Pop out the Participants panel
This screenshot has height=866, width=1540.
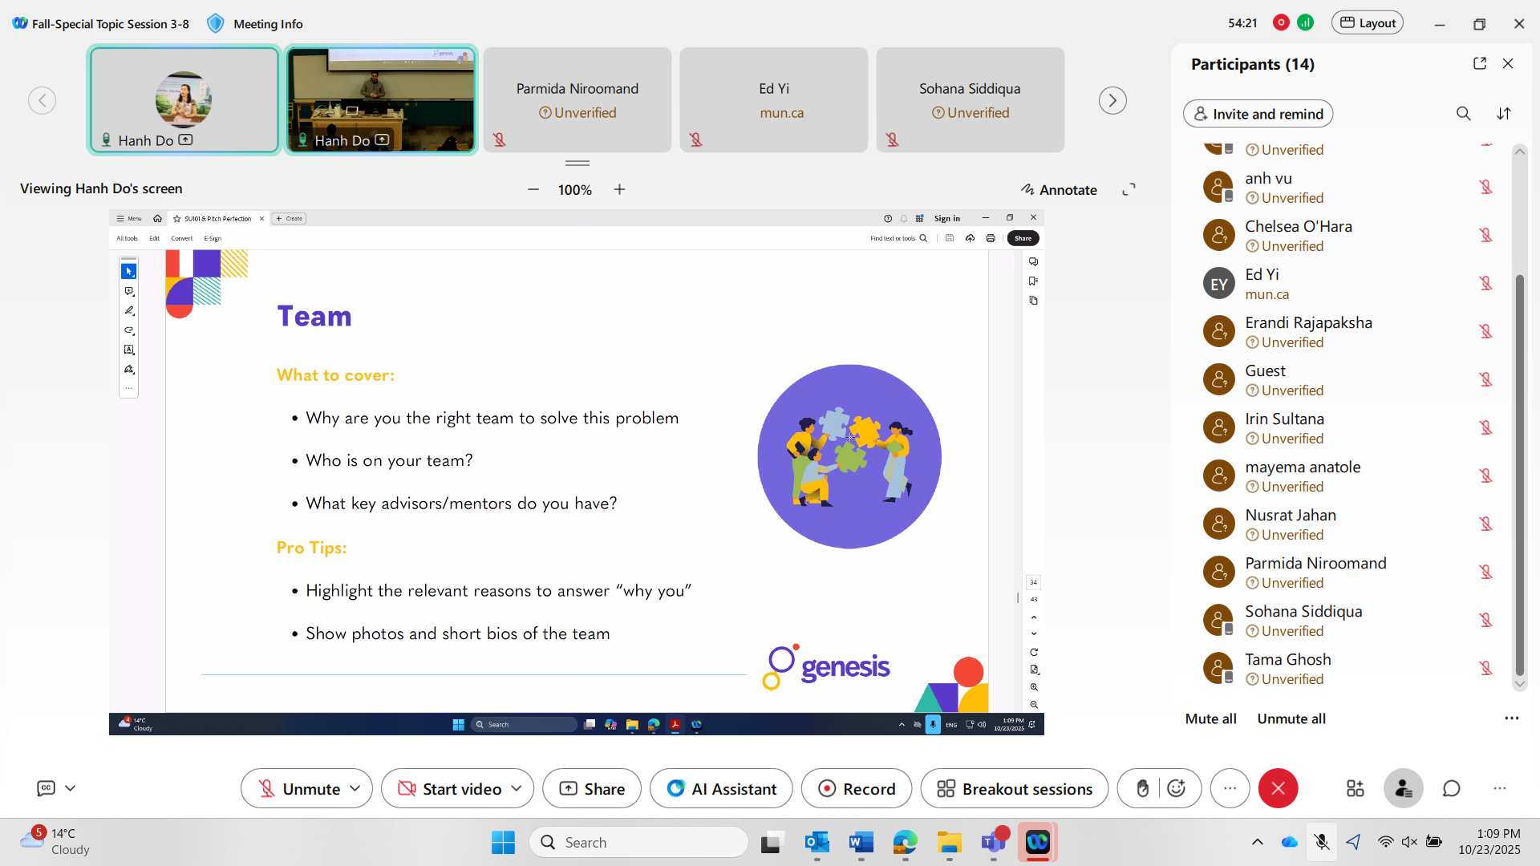pyautogui.click(x=1479, y=63)
